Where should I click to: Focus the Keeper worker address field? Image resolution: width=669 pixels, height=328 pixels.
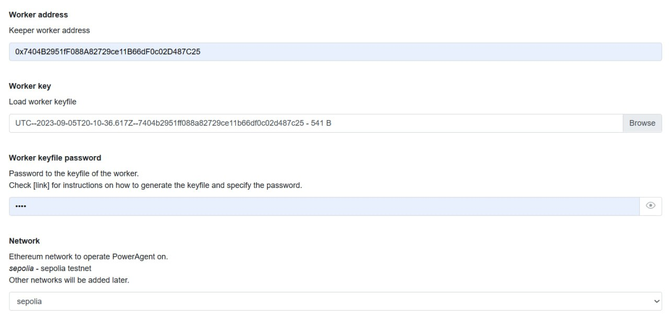pyautogui.click(x=334, y=52)
